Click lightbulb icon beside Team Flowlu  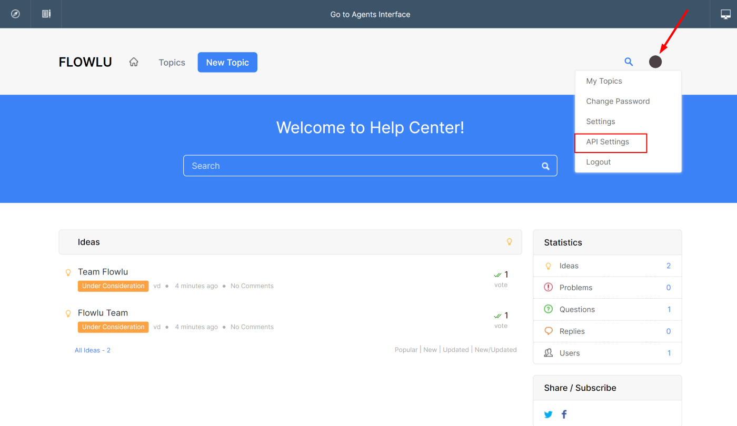point(68,272)
